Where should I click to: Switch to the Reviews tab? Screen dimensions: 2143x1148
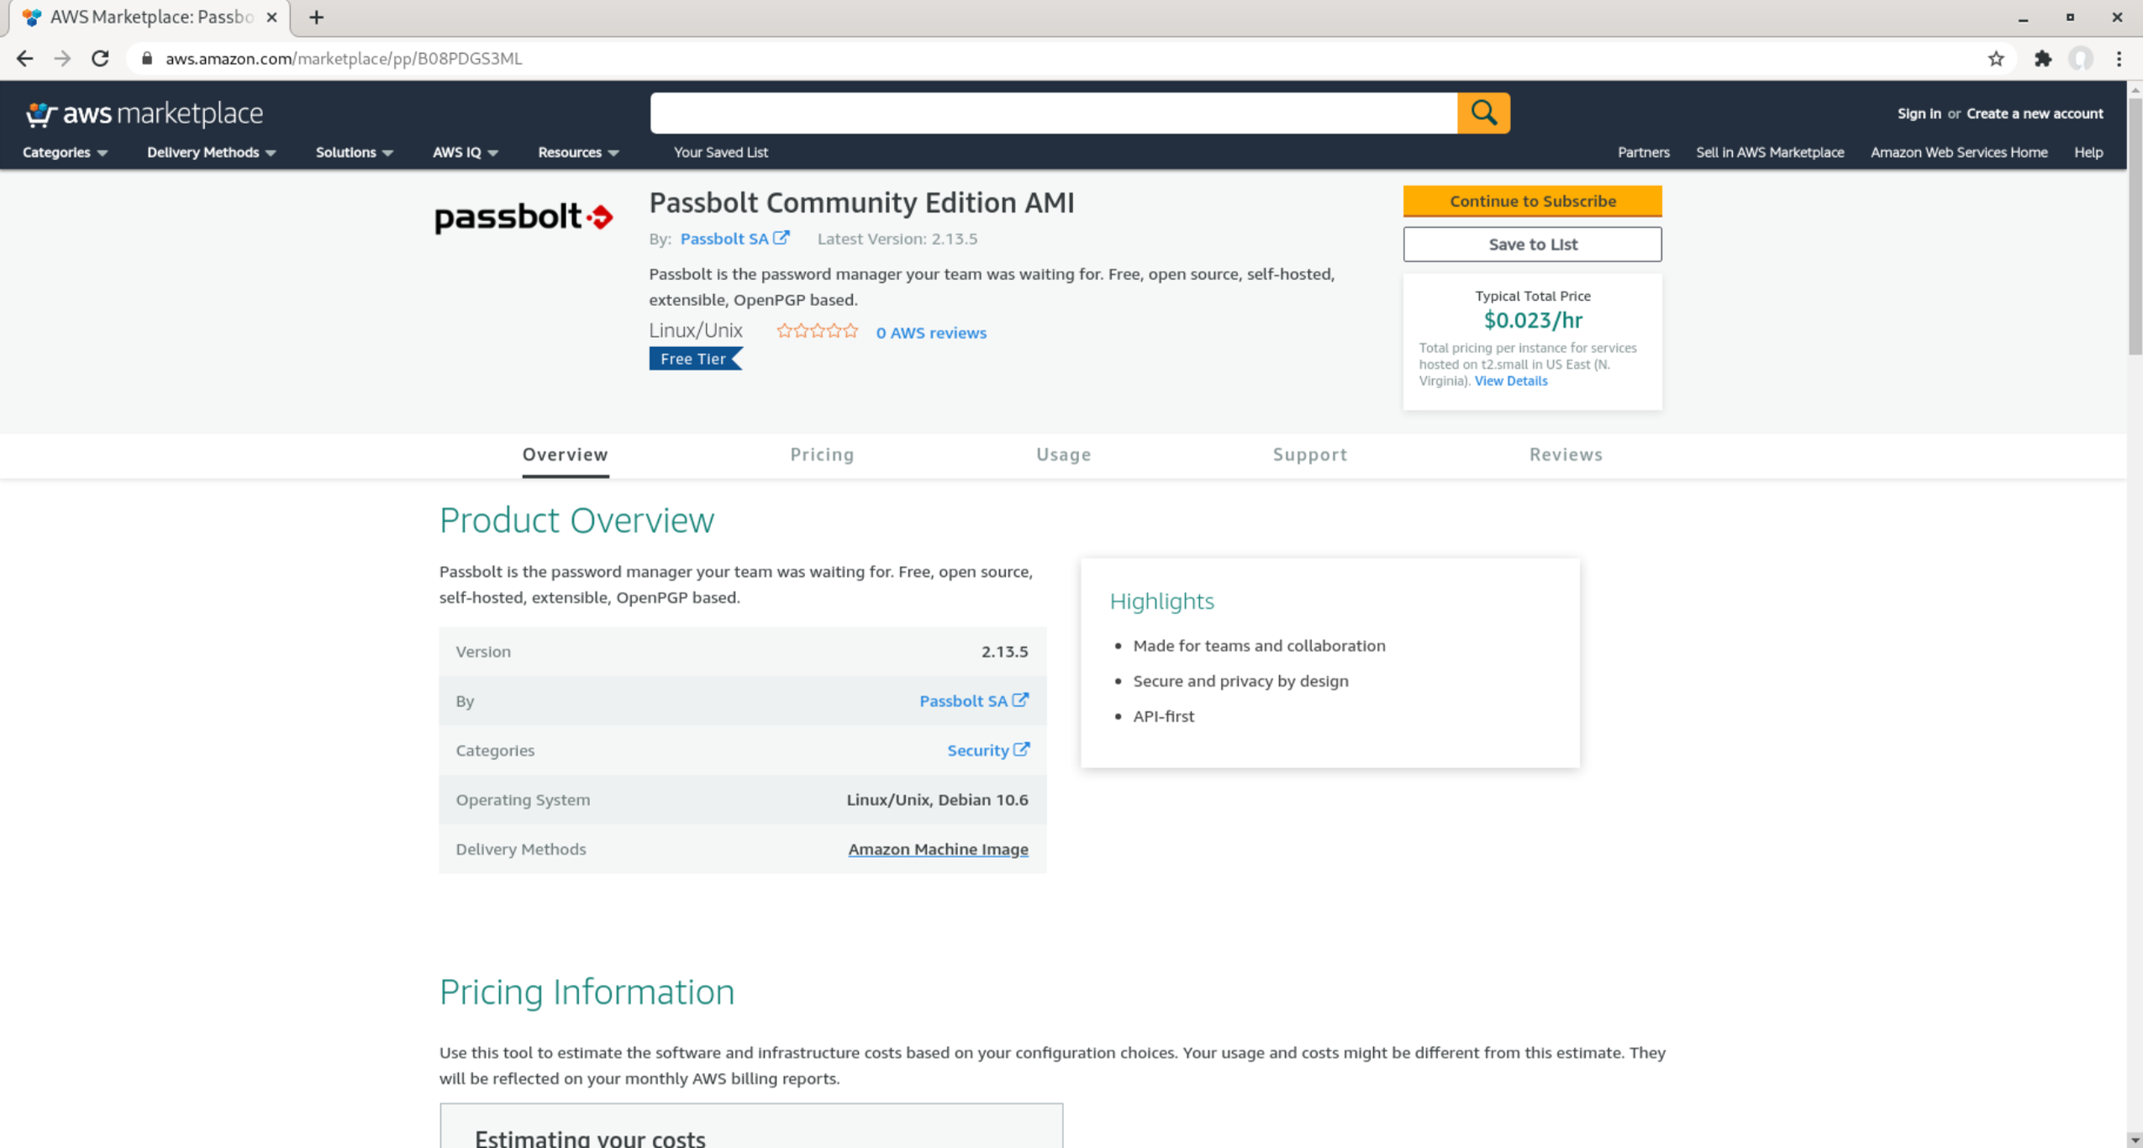1566,454
